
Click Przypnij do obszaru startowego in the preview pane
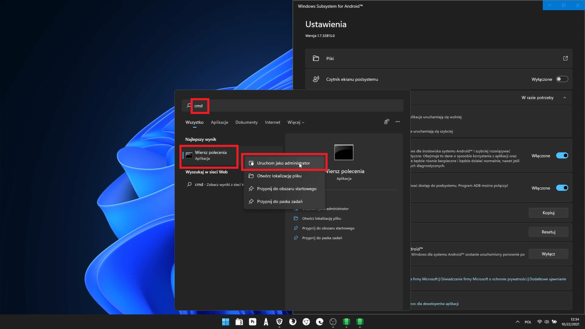328,228
